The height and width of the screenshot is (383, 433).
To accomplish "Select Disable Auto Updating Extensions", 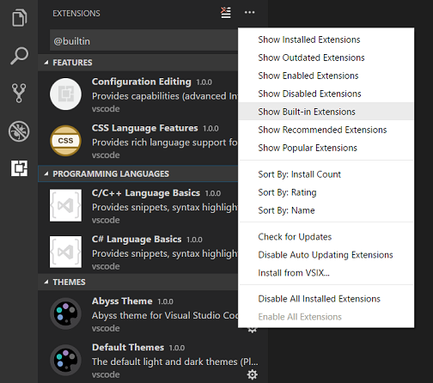I will 326,255.
